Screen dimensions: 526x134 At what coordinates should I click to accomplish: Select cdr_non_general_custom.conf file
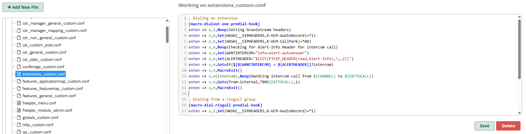(49, 38)
